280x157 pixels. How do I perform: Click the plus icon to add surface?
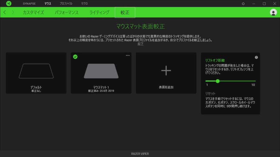point(166,71)
